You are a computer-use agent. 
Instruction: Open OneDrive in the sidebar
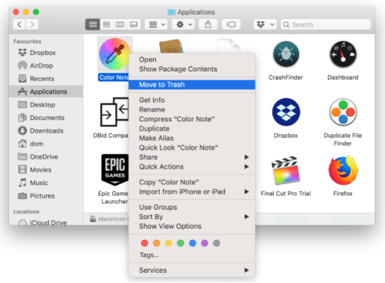(x=46, y=157)
